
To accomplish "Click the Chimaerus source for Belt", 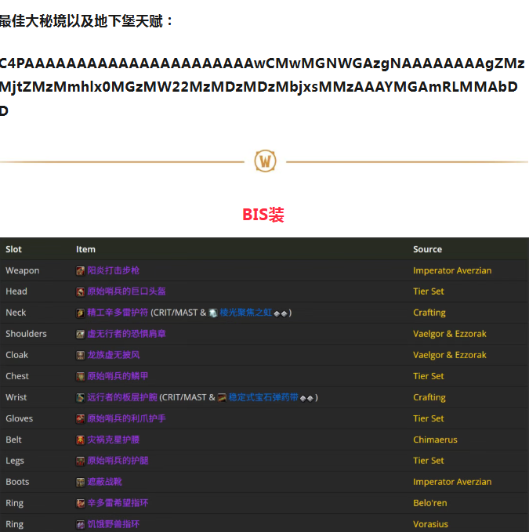I will 435,440.
